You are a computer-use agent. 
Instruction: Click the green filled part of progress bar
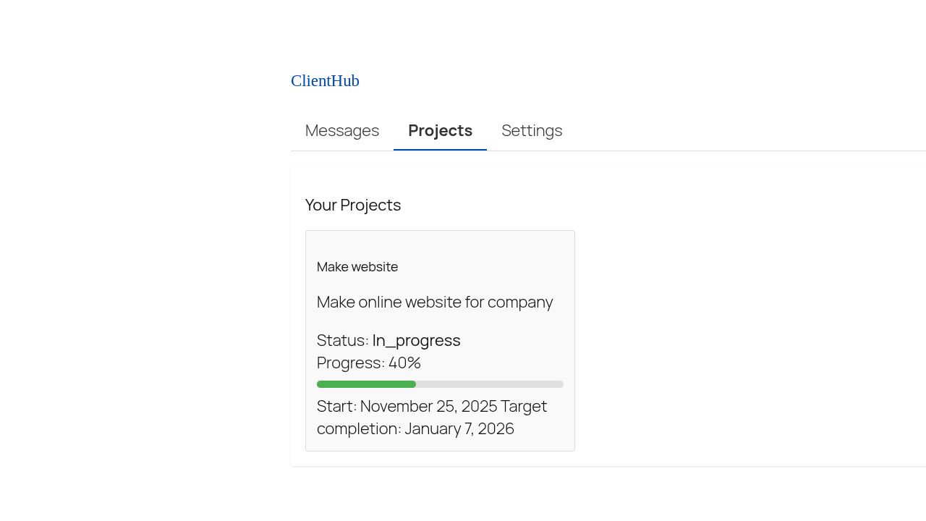click(366, 384)
